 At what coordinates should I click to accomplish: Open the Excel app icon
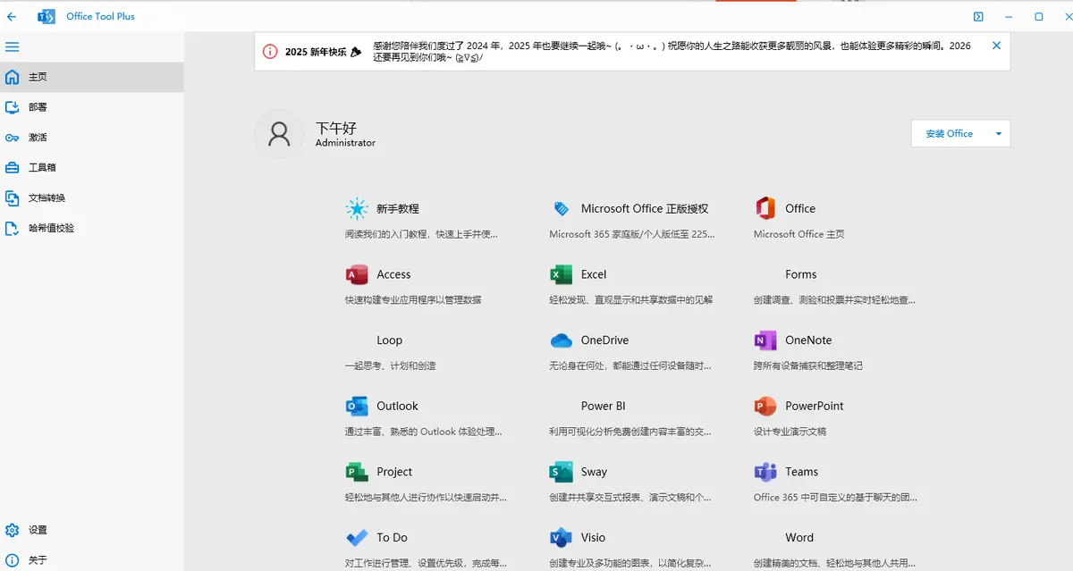[x=561, y=274]
